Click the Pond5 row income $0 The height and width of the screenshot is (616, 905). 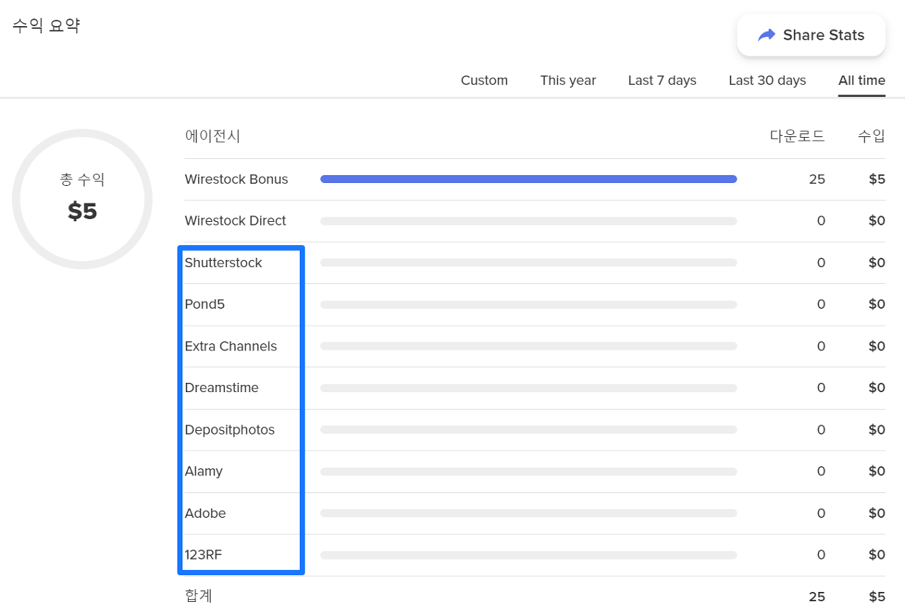[877, 304]
